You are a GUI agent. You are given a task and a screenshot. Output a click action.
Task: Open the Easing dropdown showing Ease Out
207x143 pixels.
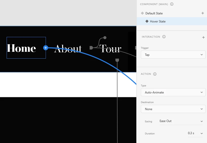[181, 121]
